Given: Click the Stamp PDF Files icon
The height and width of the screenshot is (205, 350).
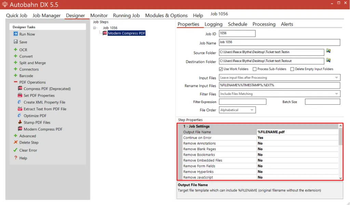Looking at the screenshot, I should 20,122.
